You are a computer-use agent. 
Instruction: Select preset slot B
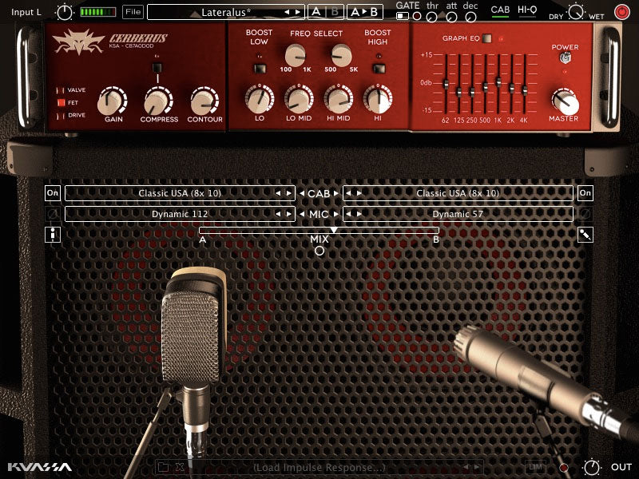[x=335, y=12]
